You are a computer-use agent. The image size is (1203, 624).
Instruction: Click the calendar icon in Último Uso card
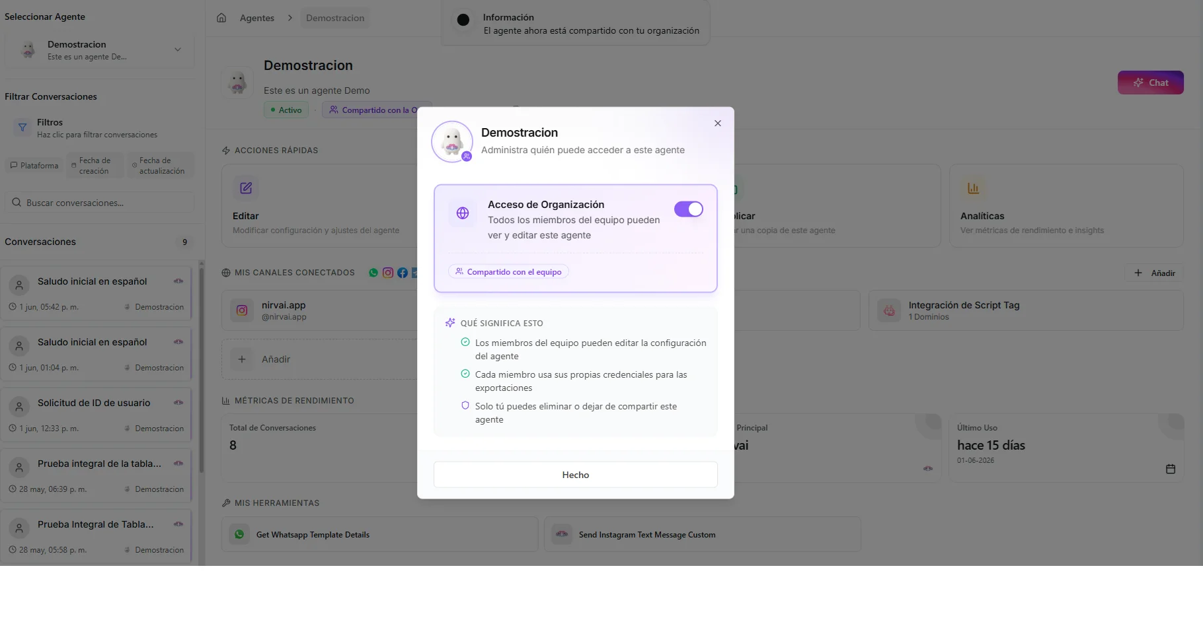[1171, 469]
